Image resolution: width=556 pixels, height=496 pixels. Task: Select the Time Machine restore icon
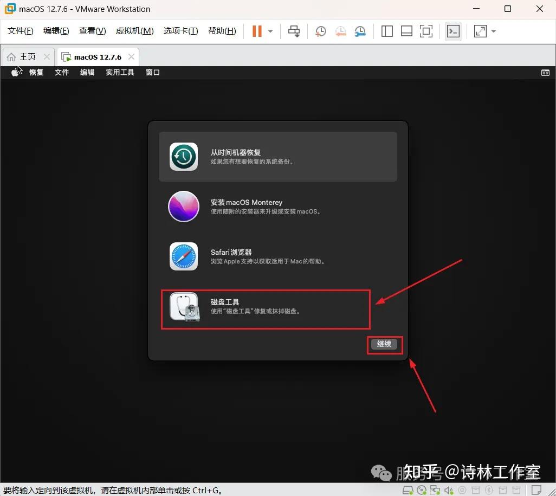tap(183, 157)
